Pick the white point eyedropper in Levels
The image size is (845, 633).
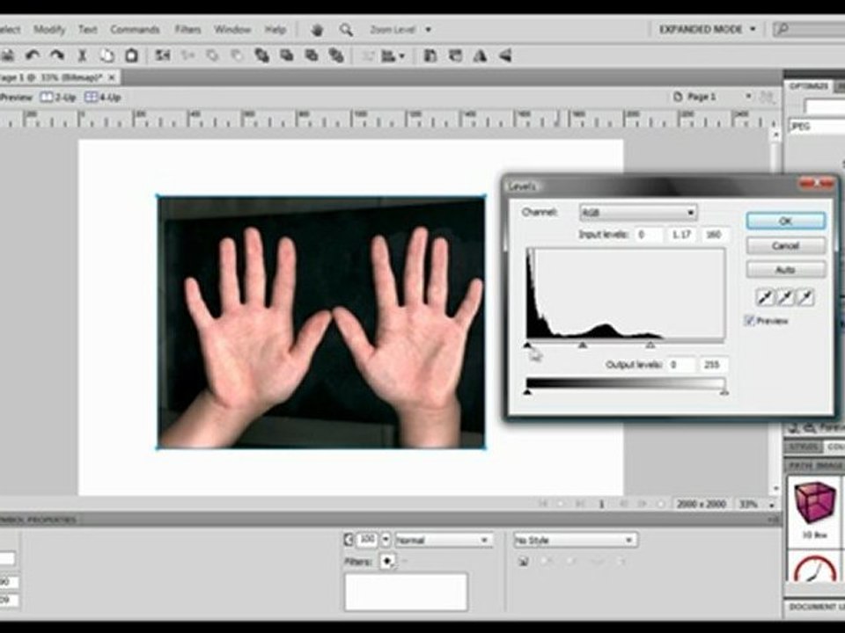click(x=805, y=297)
